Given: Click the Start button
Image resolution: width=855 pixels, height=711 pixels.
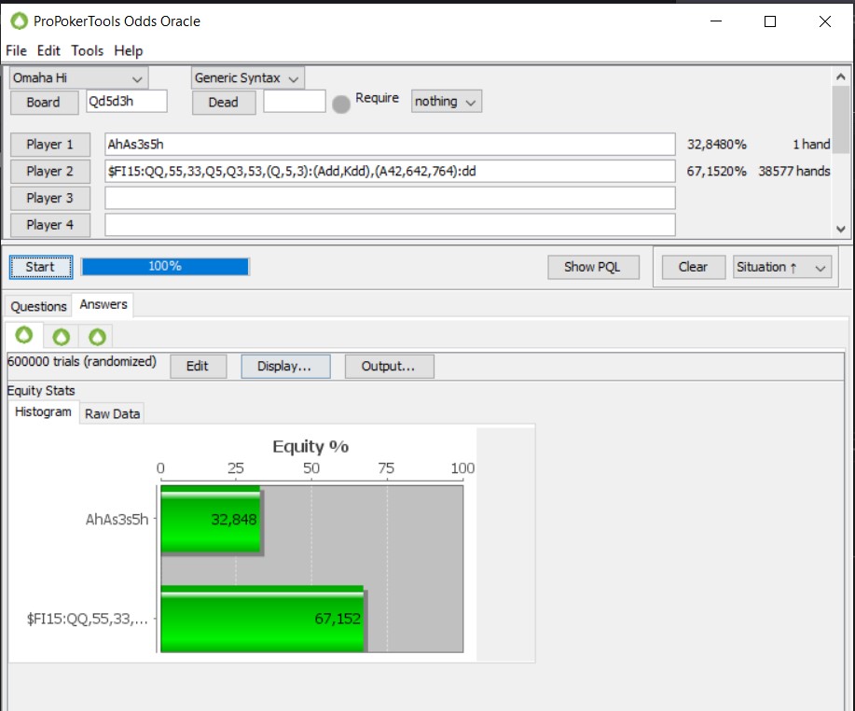Looking at the screenshot, I should [41, 267].
